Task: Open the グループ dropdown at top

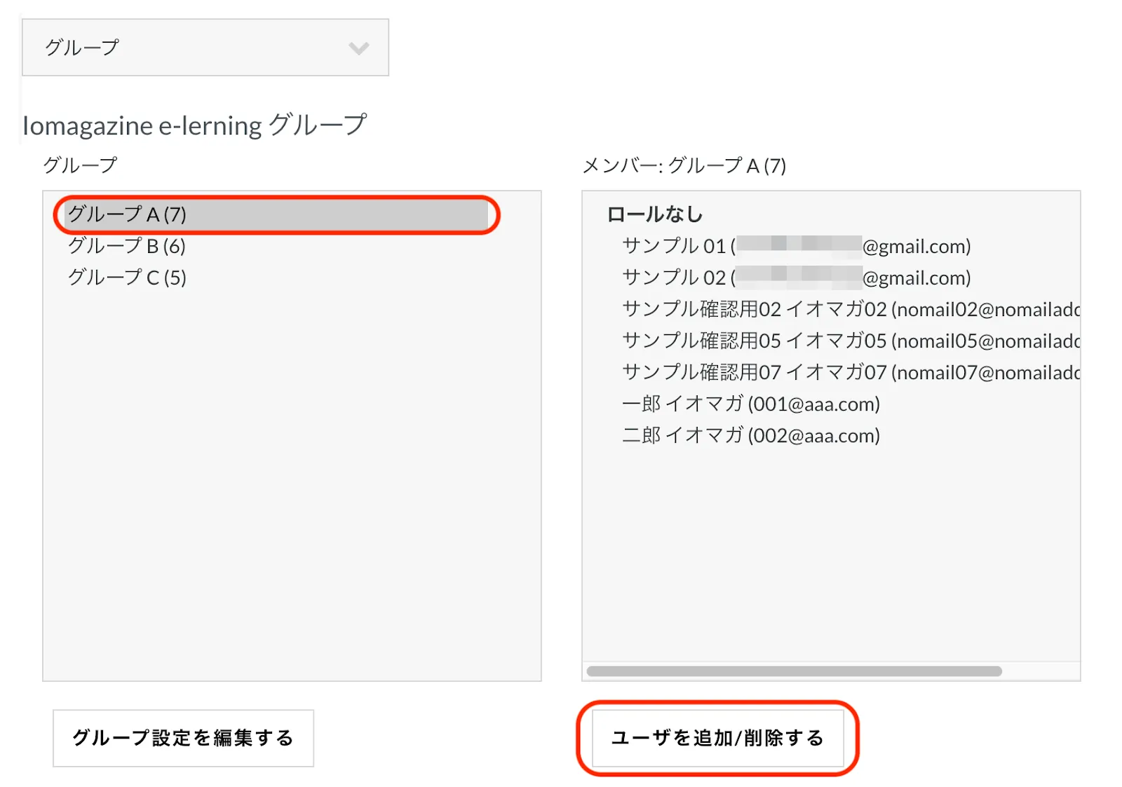Action: coord(204,48)
